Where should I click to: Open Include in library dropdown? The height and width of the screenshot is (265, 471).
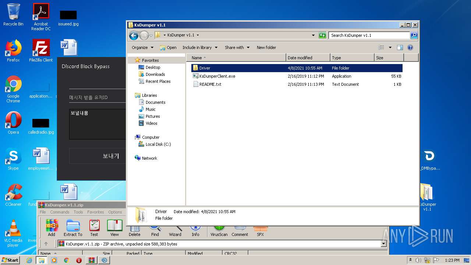(x=200, y=47)
